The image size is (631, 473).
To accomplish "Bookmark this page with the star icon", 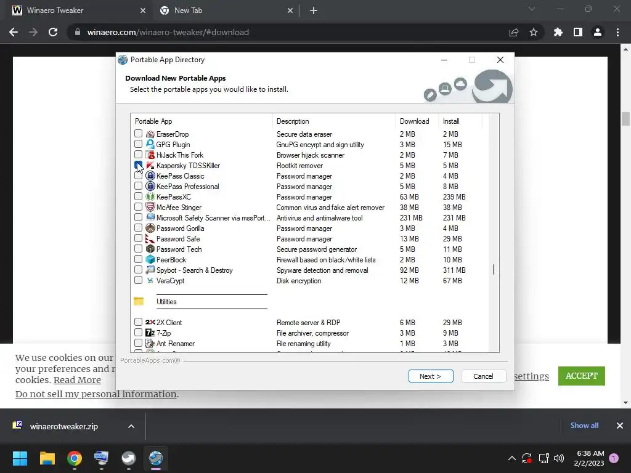I will point(534,32).
